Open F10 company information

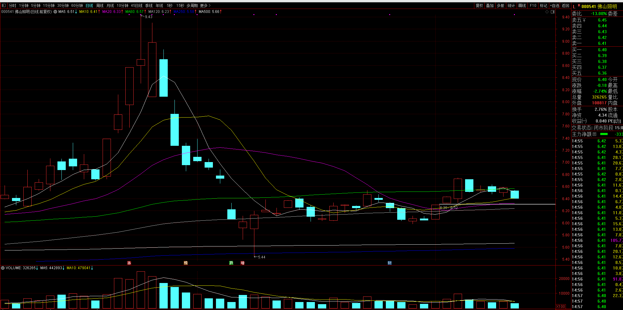click(533, 6)
